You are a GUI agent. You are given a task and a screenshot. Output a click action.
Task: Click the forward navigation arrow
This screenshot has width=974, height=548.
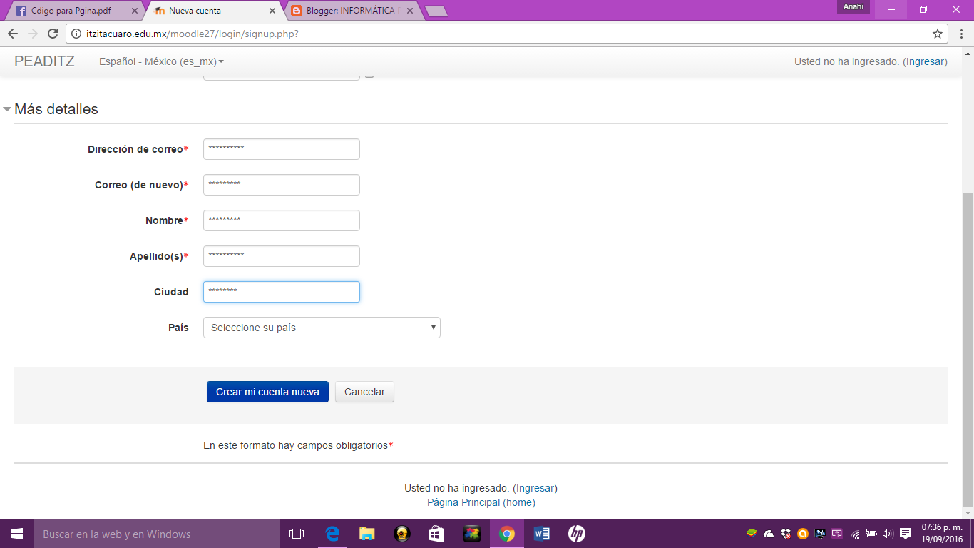(33, 34)
